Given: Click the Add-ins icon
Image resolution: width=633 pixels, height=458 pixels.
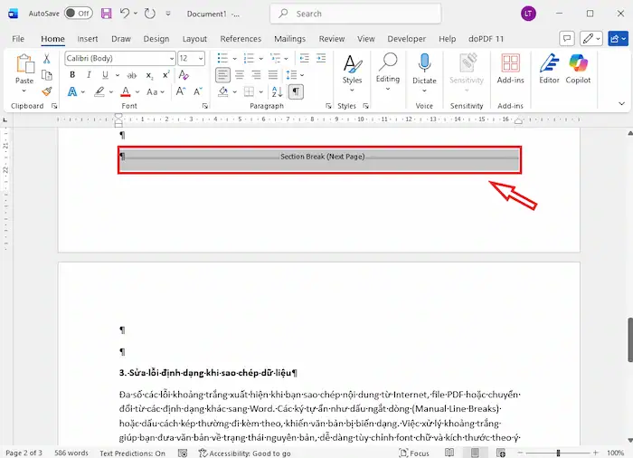Looking at the screenshot, I should [510, 69].
